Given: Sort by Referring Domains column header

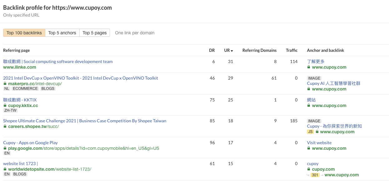Looking at the screenshot, I should click(x=259, y=50).
